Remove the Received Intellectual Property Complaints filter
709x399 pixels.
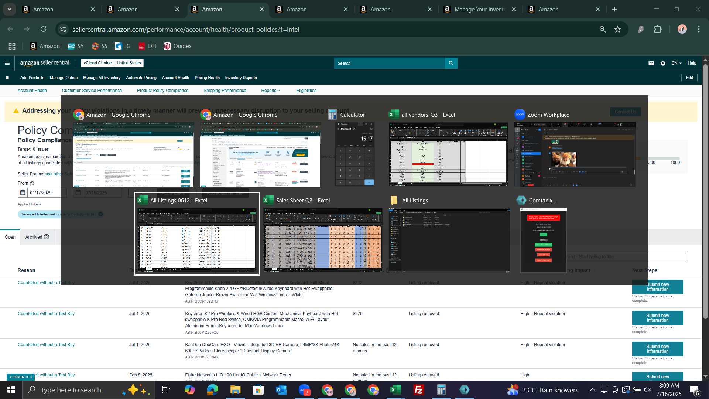pyautogui.click(x=100, y=214)
